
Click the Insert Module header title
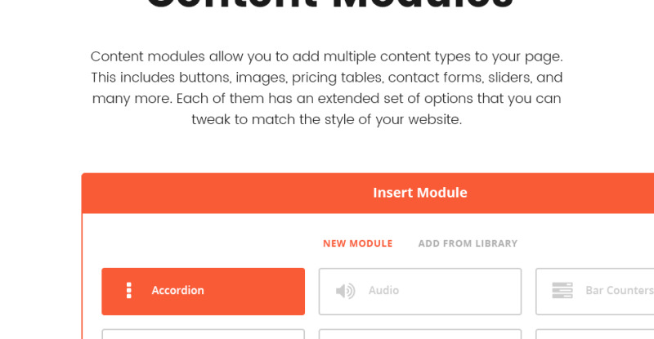point(420,193)
